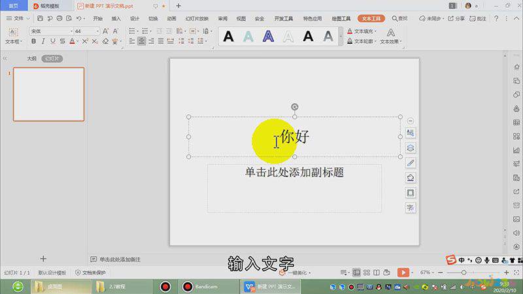This screenshot has height=294, width=523.
Task: Switch to the 大纲 outline pane tab
Action: click(31, 59)
